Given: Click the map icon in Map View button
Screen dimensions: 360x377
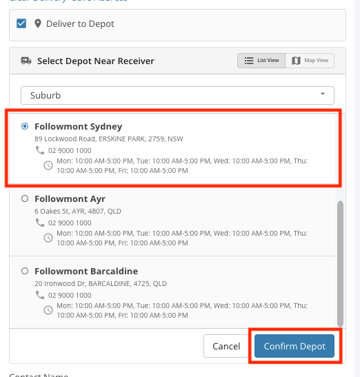Looking at the screenshot, I should (296, 61).
